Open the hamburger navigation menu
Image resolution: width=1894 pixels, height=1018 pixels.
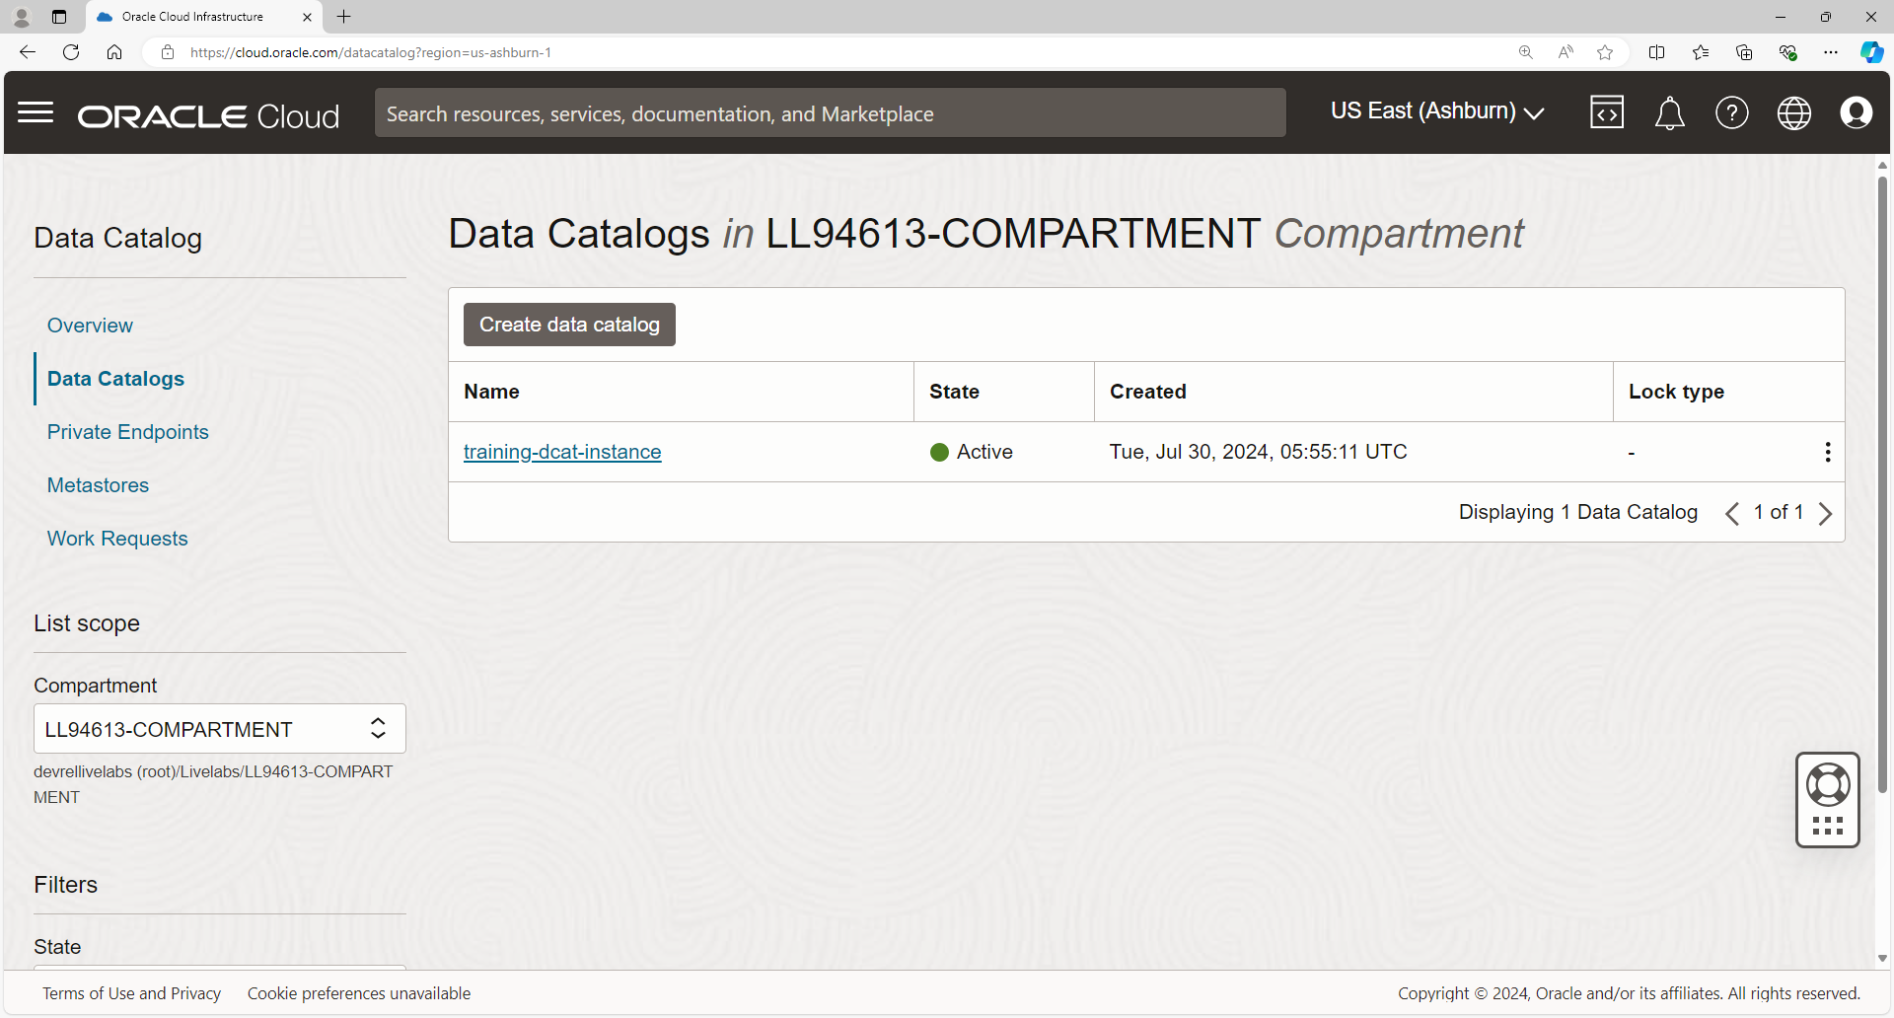(36, 112)
